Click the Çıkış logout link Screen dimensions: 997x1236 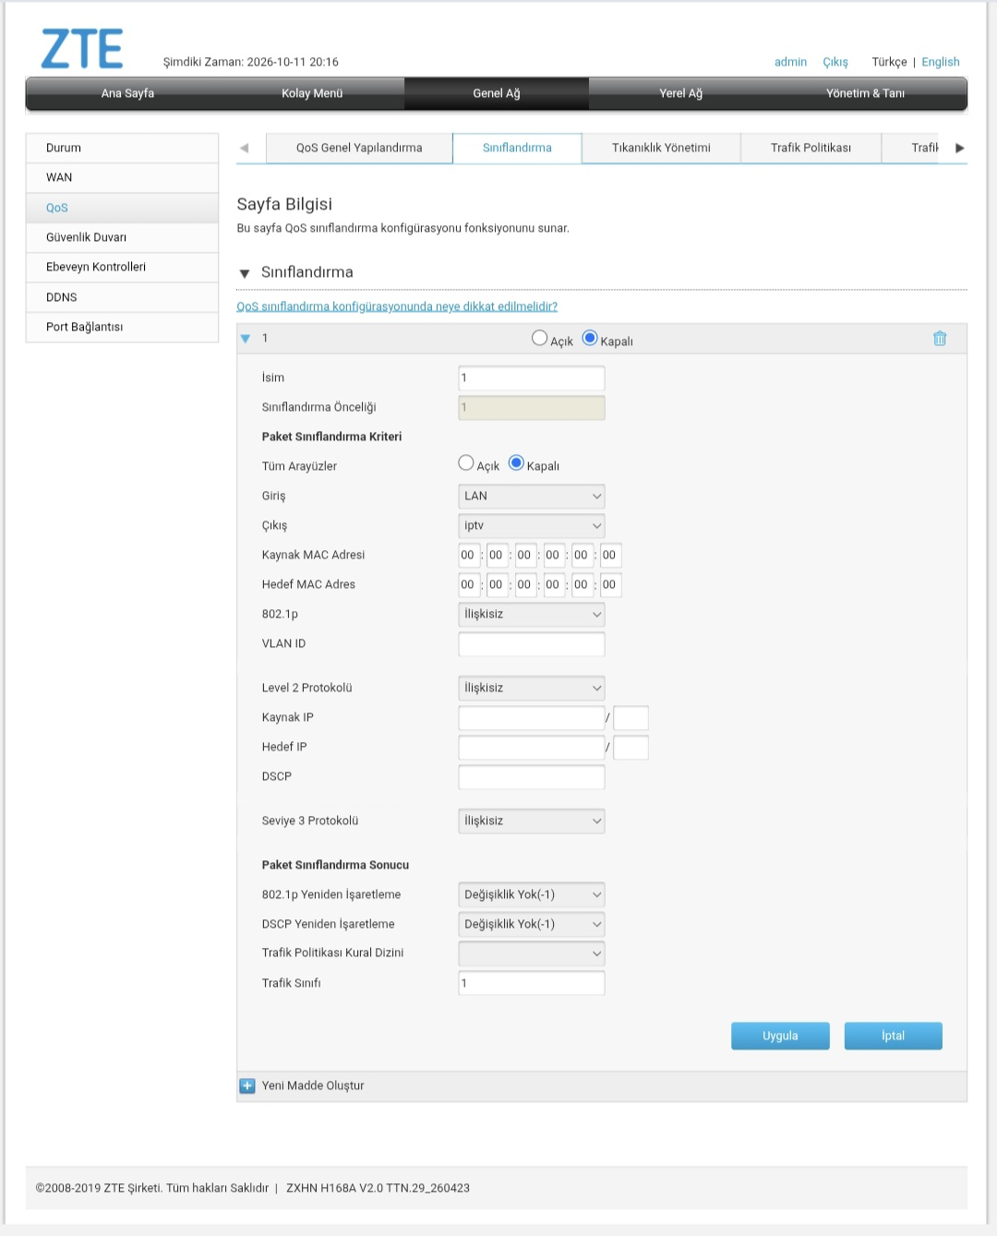[x=835, y=62]
